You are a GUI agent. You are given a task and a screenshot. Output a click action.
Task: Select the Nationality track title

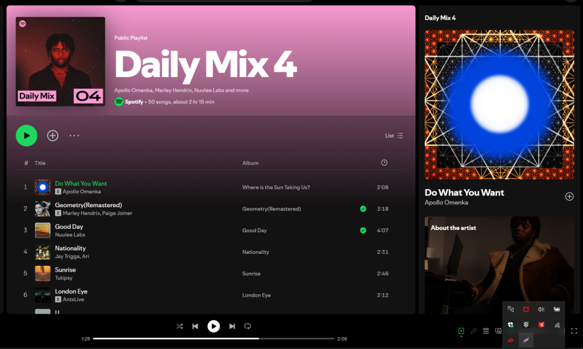70,248
